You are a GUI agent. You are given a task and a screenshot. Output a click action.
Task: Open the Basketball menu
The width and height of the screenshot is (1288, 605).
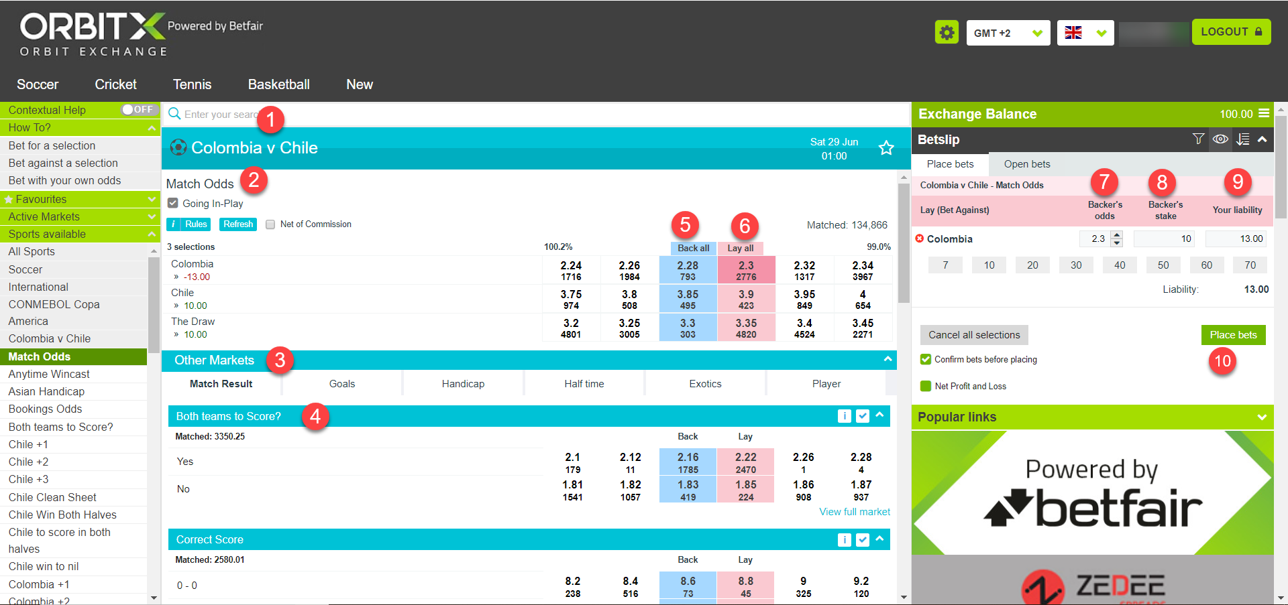278,84
